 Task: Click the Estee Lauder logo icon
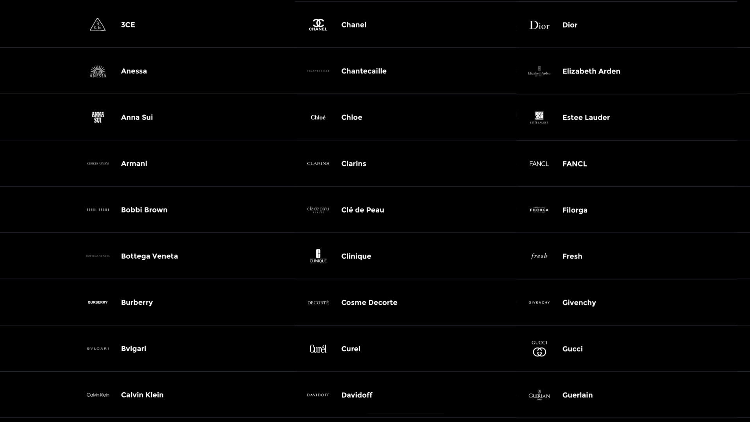click(x=539, y=117)
